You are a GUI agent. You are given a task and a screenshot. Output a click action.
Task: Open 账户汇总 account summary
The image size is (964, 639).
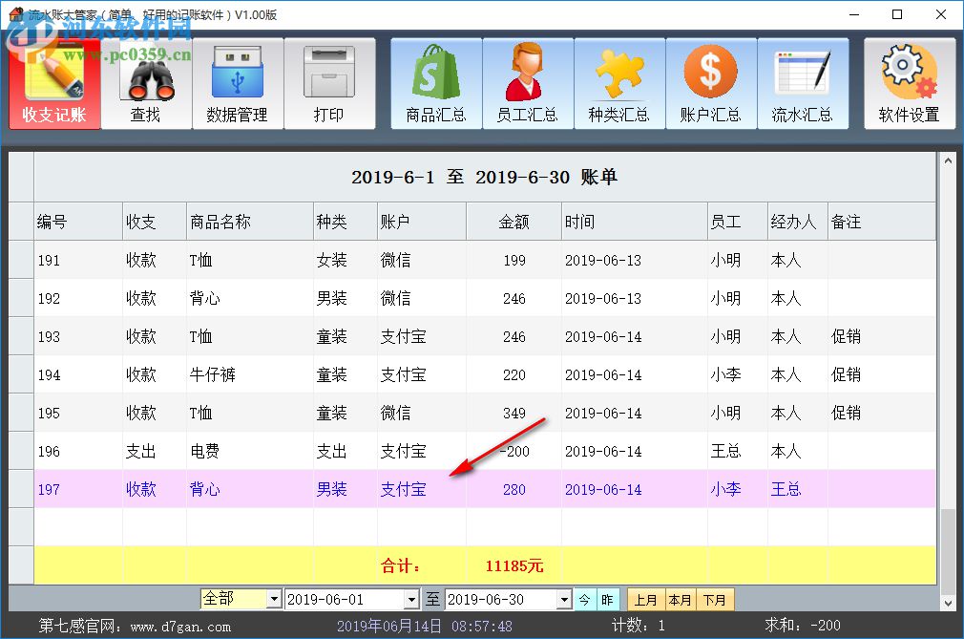[711, 83]
